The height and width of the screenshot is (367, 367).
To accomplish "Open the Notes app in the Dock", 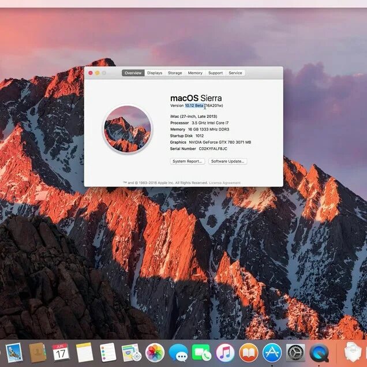I will point(84,353).
